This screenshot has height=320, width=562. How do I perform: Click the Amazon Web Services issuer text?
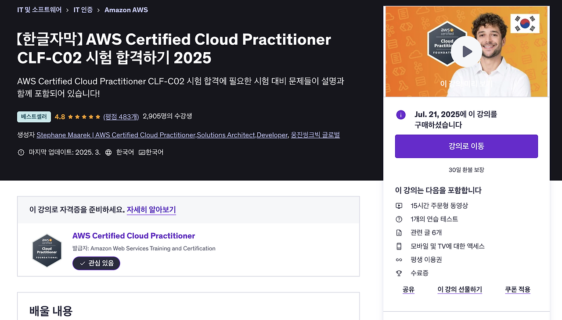click(x=144, y=249)
